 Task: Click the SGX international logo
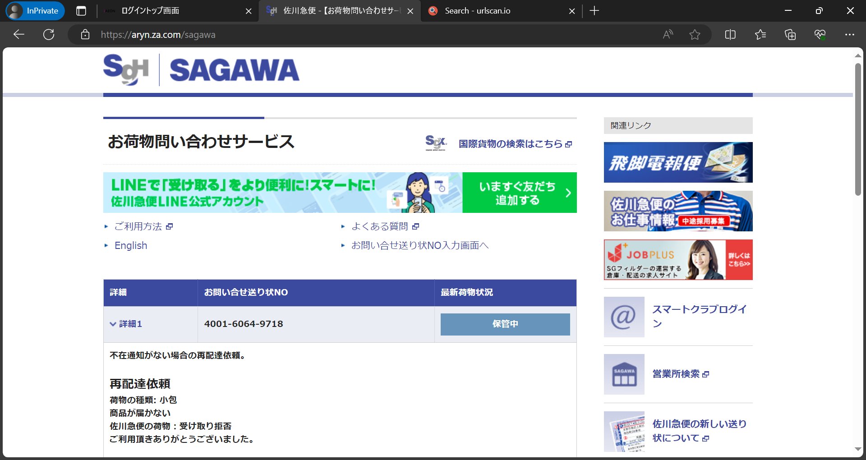pos(436,143)
